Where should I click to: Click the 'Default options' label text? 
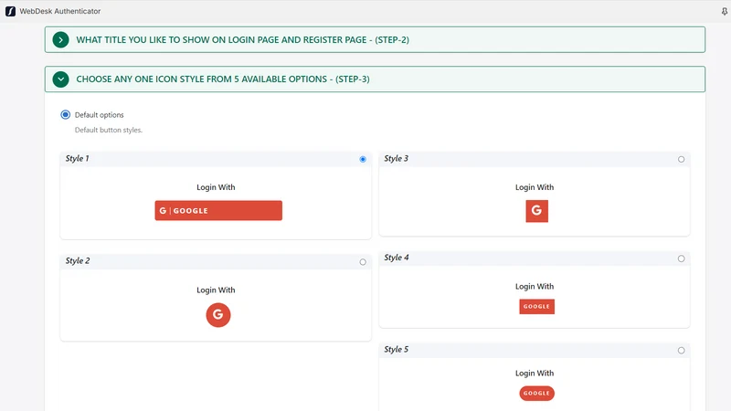click(x=100, y=115)
